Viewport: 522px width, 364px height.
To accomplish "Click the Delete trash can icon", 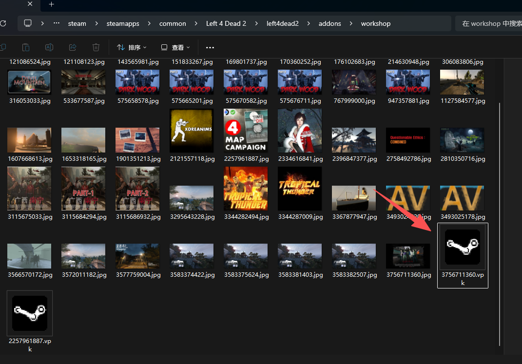I will tap(96, 47).
